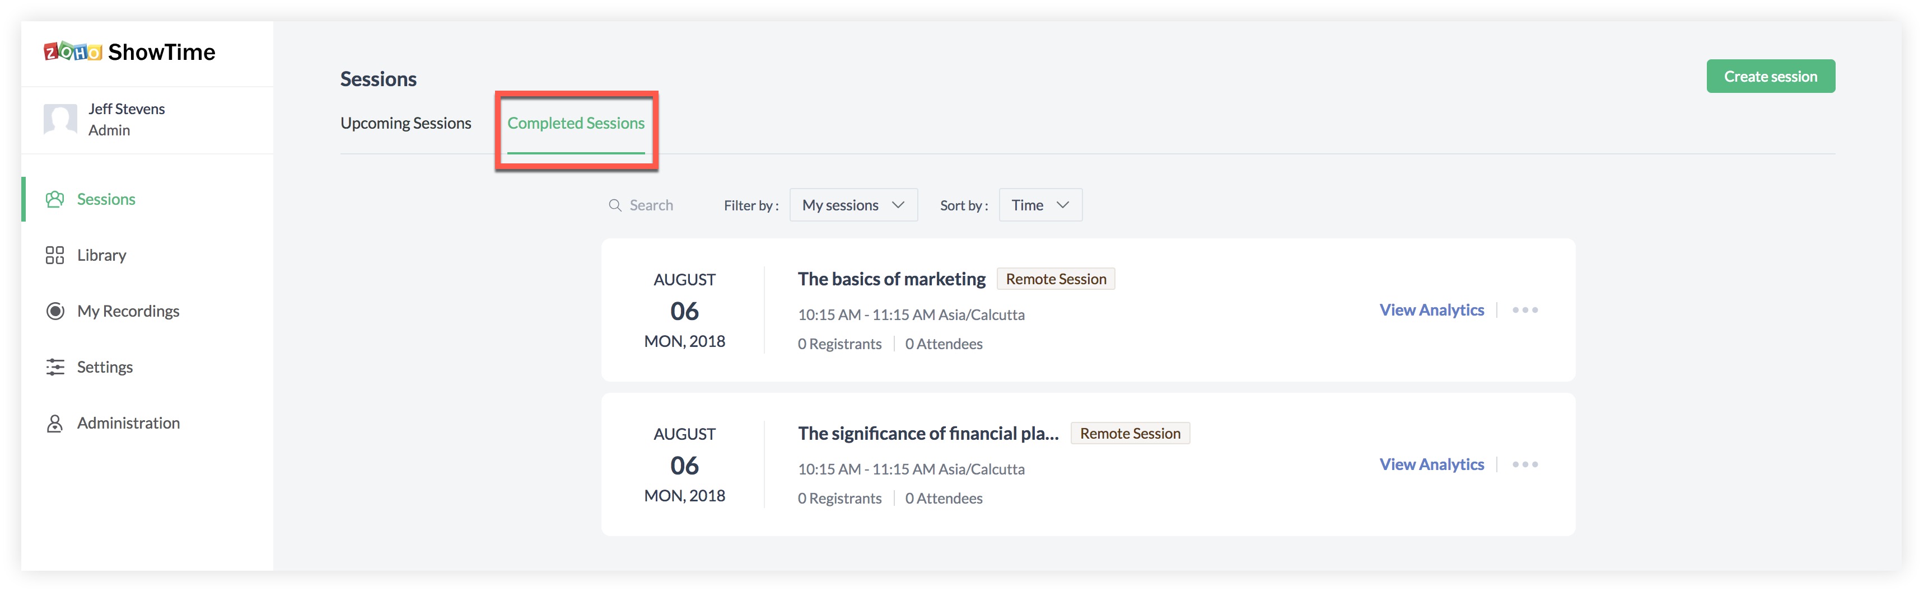
Task: Switch to Upcoming Sessions tab
Action: point(405,123)
